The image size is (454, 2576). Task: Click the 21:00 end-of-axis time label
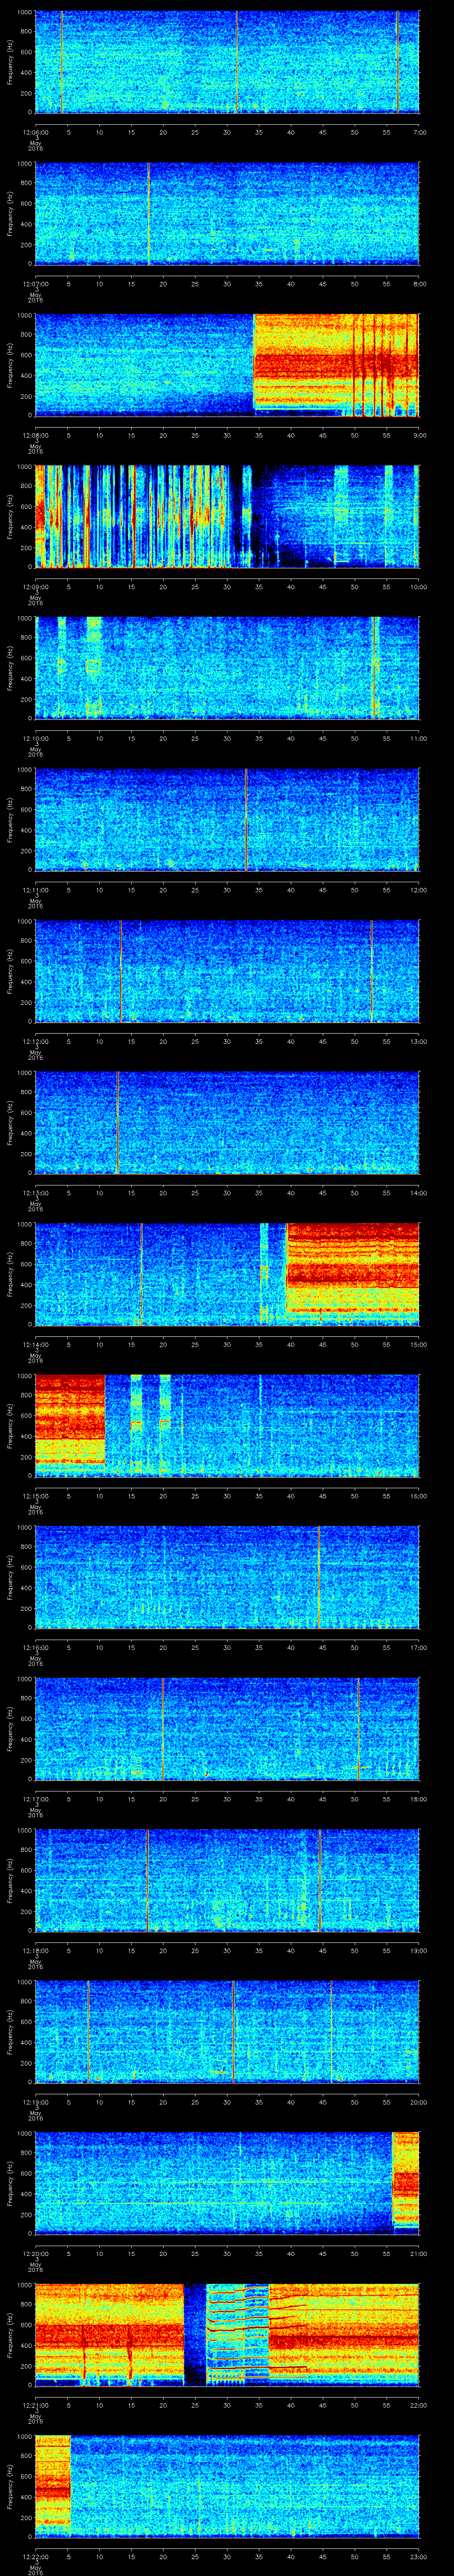[x=419, y=2254]
